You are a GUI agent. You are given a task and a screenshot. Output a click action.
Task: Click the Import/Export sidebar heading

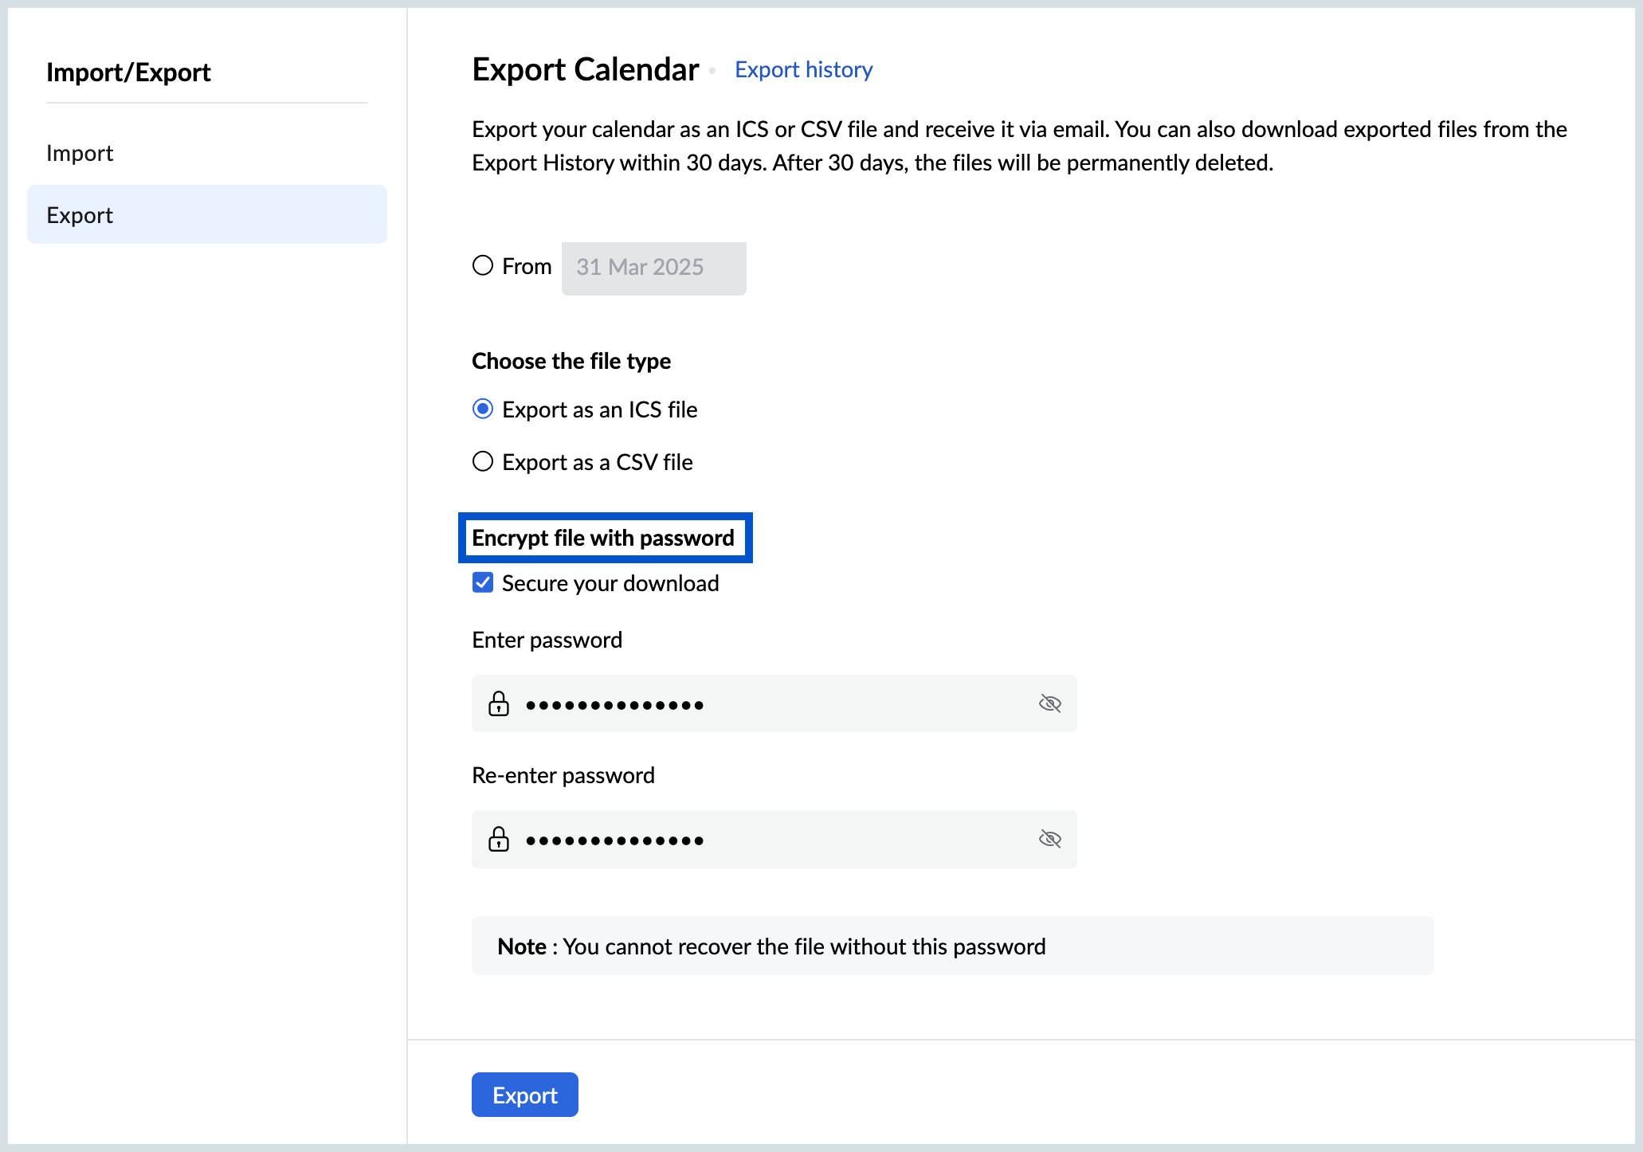click(128, 72)
